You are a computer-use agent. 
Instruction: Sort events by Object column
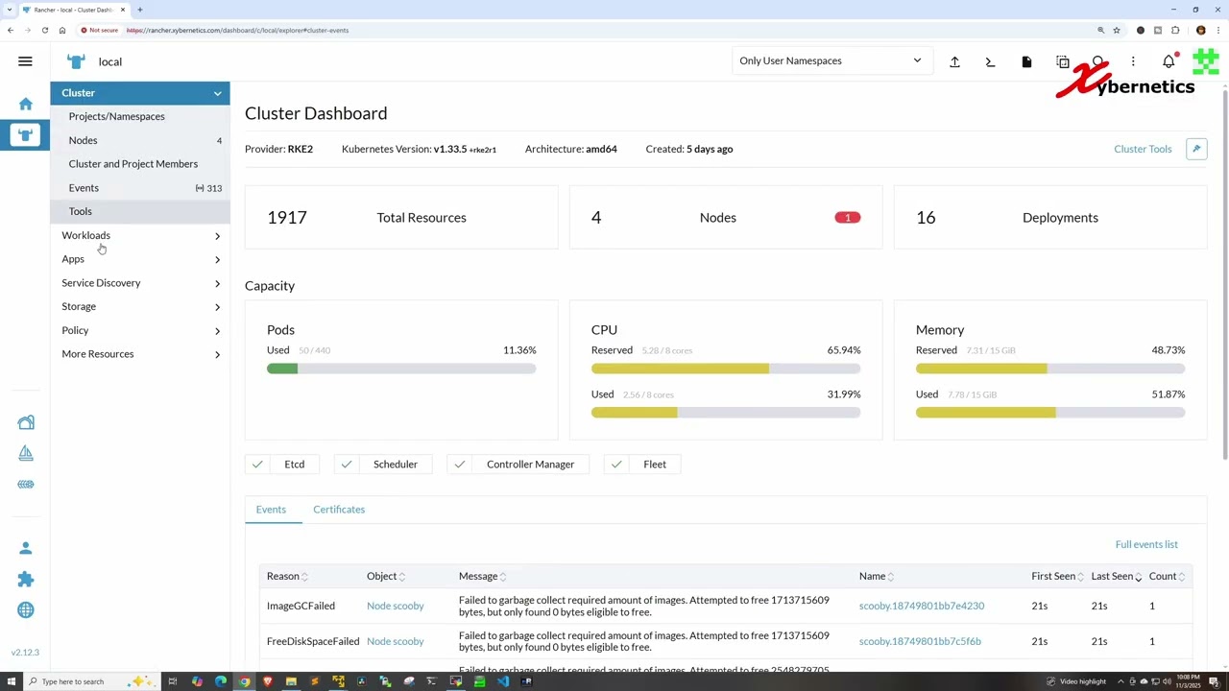385,576
